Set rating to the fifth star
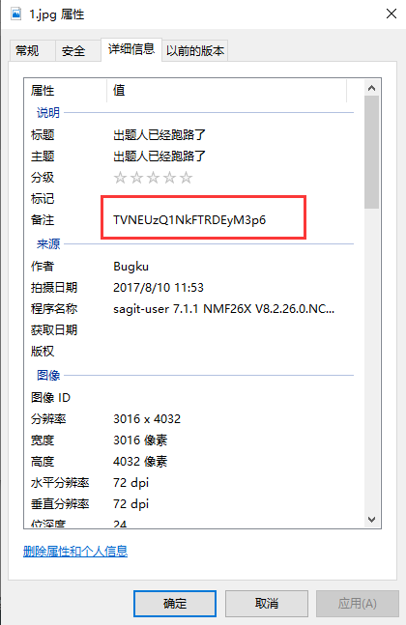Viewport: 406px width, 625px height. [x=186, y=178]
